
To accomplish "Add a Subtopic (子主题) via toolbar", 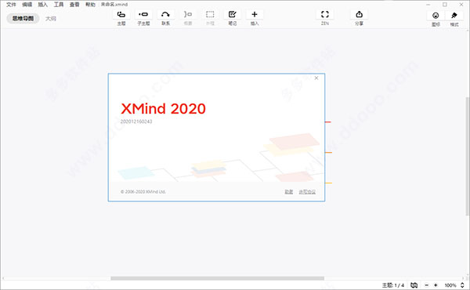I will 143,14.
